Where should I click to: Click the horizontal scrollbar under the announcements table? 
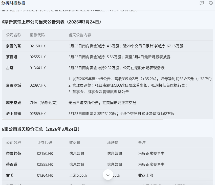tap(82, 120)
